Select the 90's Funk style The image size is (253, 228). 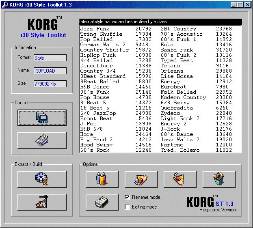coord(95,92)
